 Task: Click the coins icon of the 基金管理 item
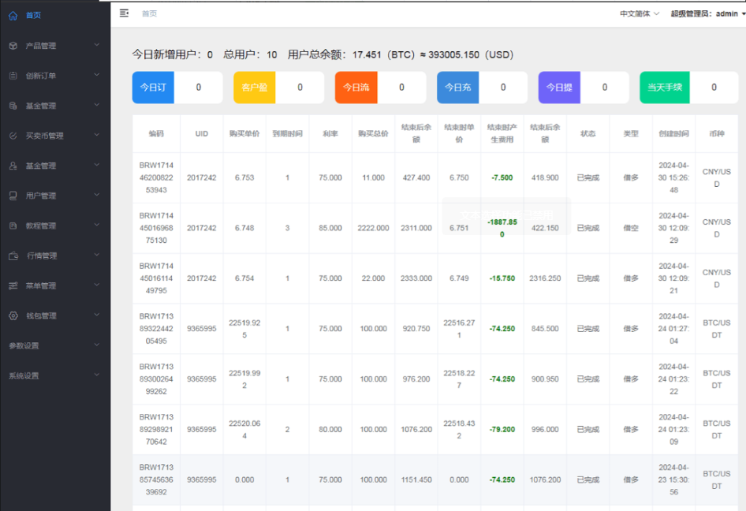click(x=13, y=106)
